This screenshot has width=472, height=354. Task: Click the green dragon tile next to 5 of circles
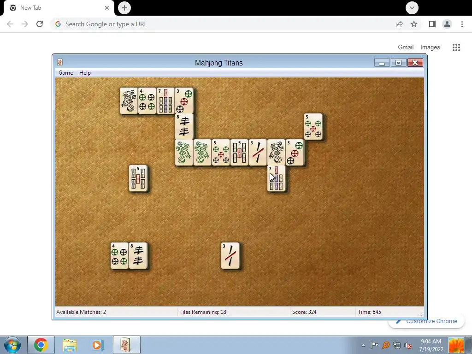[x=202, y=152]
